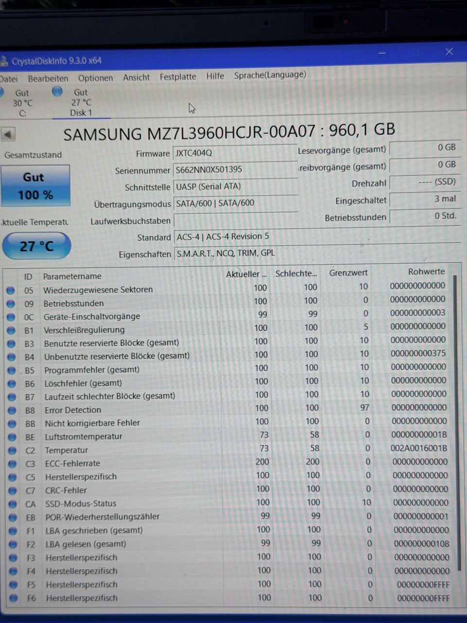Click the 27 °C temperature button
Image resolution: width=467 pixels, height=623 pixels.
36,246
